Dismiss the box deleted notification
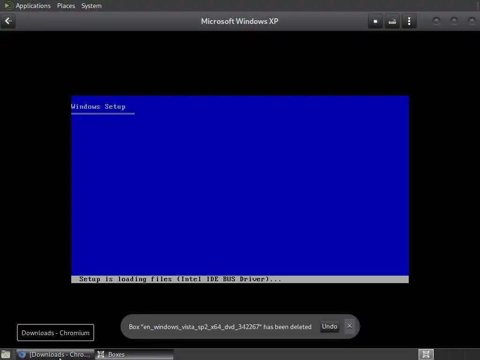This screenshot has width=480, height=360. point(350,326)
